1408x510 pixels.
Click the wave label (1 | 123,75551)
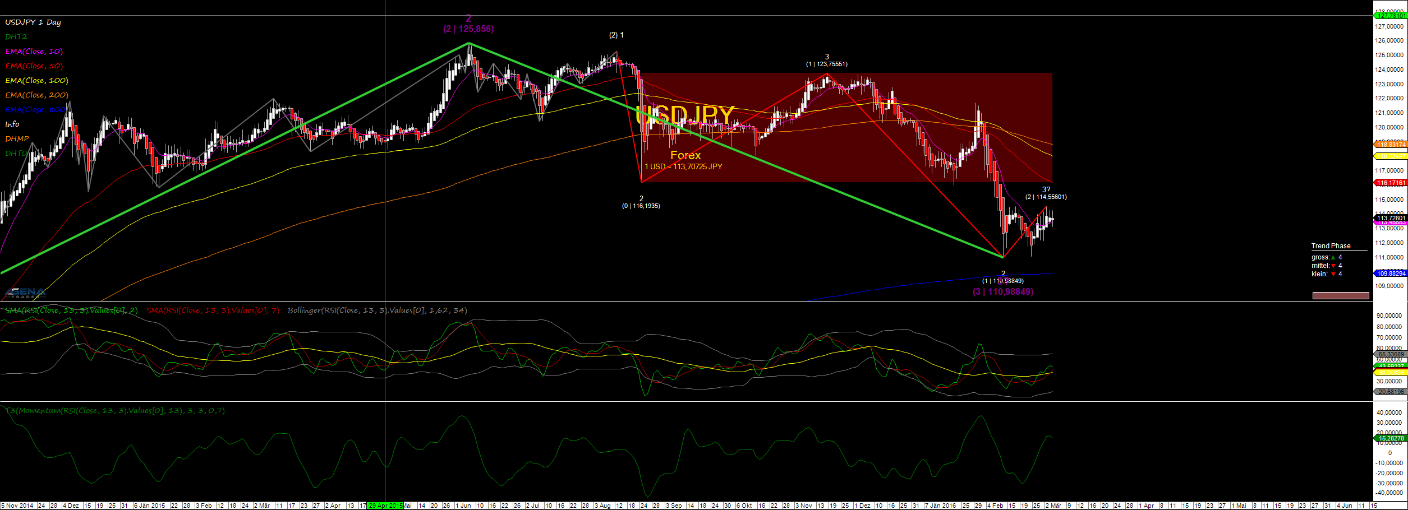point(827,64)
